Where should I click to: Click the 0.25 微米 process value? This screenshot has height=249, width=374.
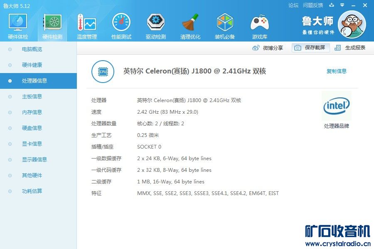[148, 135]
